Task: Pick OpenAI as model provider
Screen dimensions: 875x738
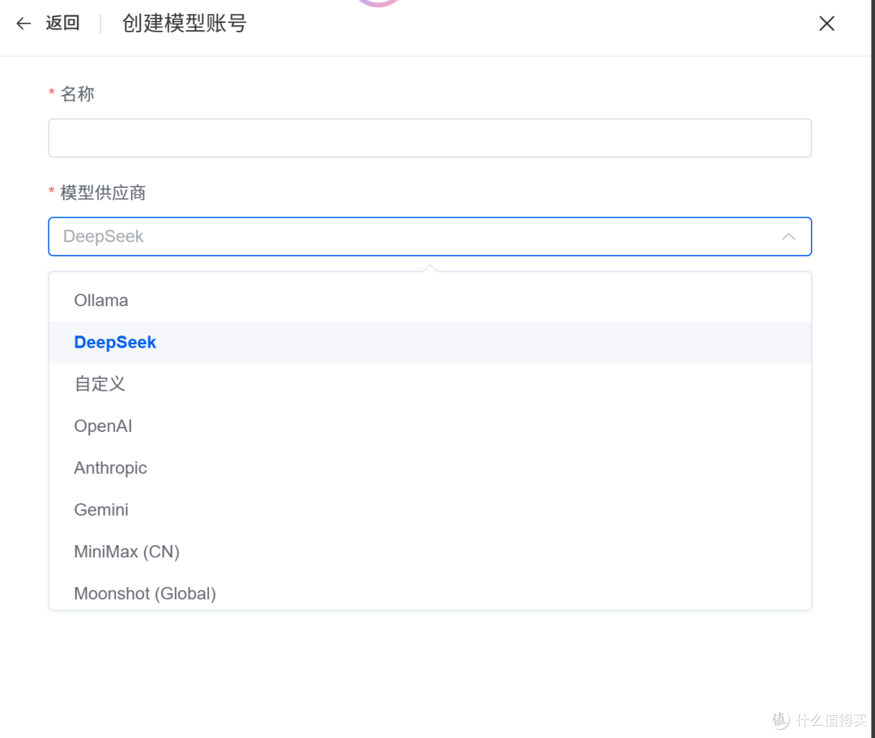Action: pos(103,426)
